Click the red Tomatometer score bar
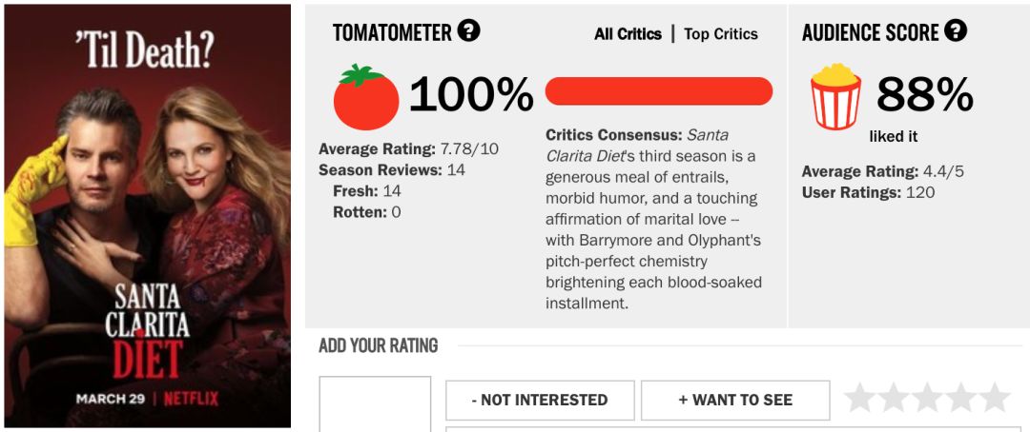This screenshot has width=1030, height=432. click(x=658, y=91)
